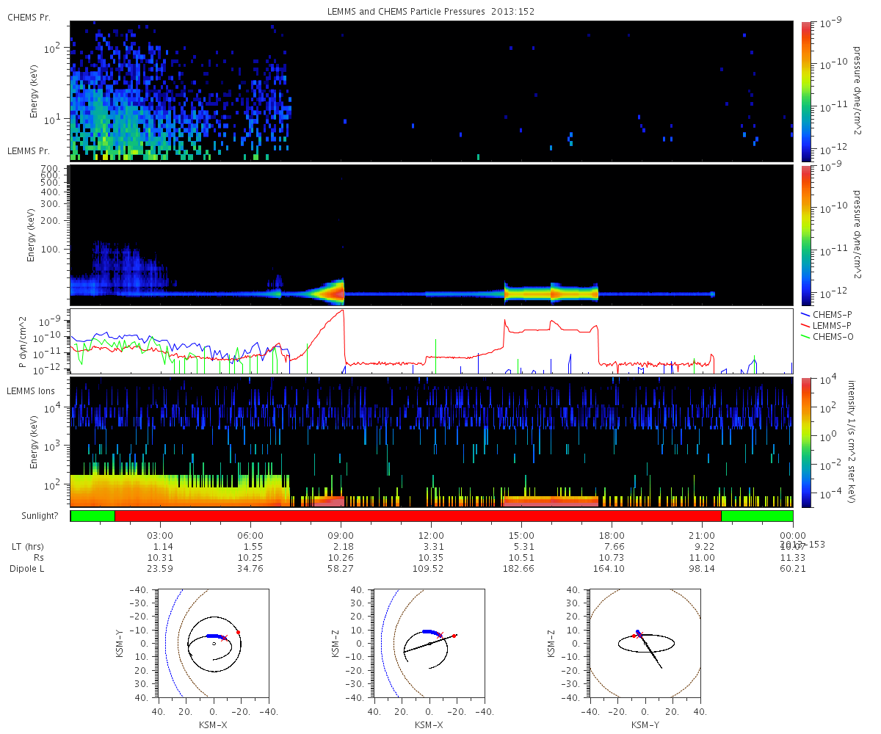Click the LEMMS-P pressure peak near 09:00

point(342,311)
